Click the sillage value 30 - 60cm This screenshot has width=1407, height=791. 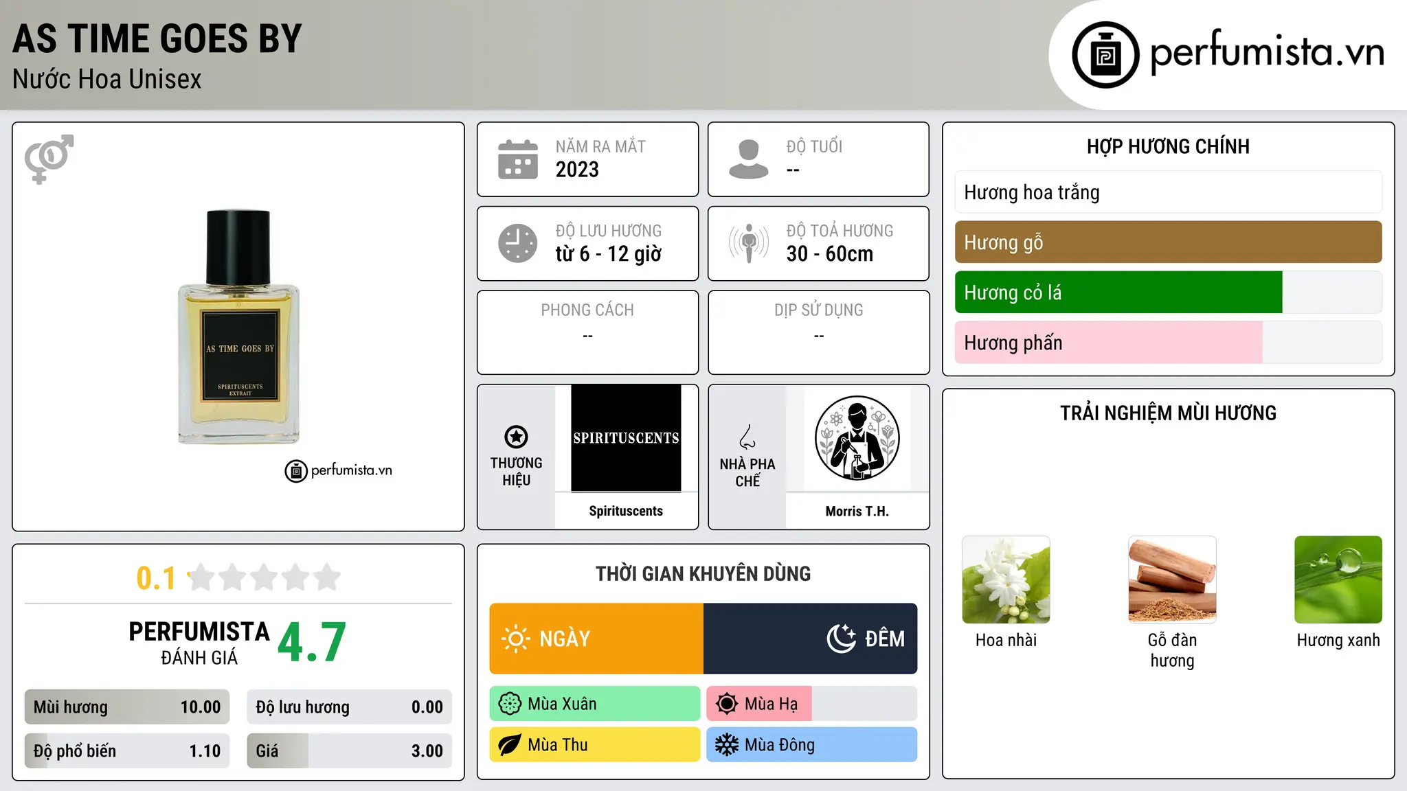(x=830, y=254)
